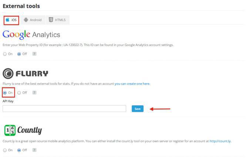Click the HTML5 shield icon
The height and width of the screenshot is (158, 249).
(51, 20)
